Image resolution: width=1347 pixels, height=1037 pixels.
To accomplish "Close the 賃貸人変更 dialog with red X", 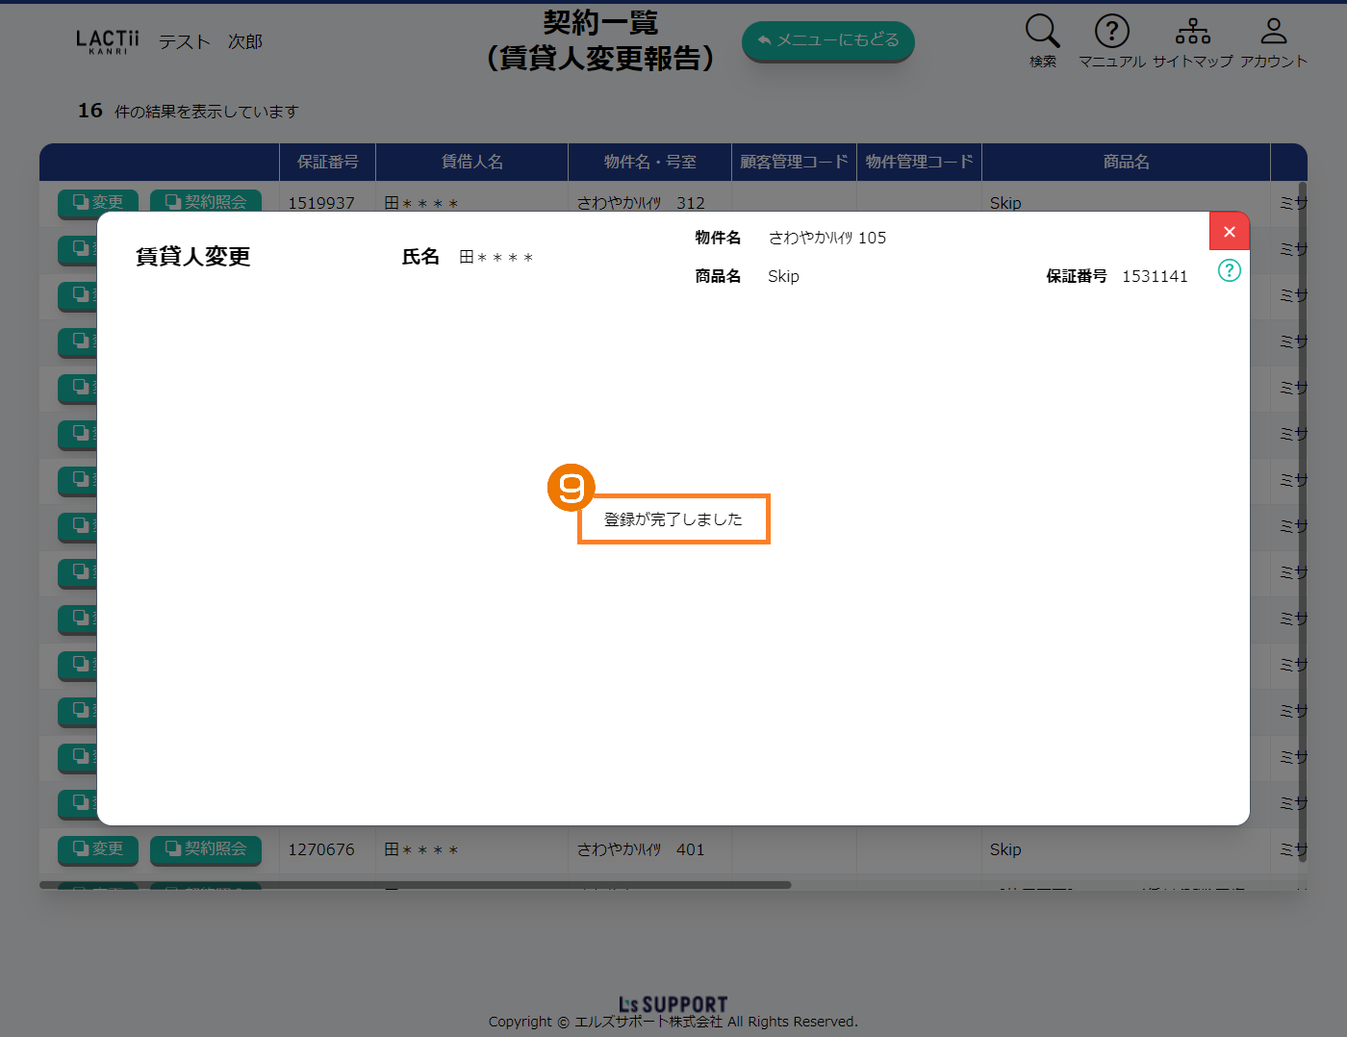I will pos(1229,232).
